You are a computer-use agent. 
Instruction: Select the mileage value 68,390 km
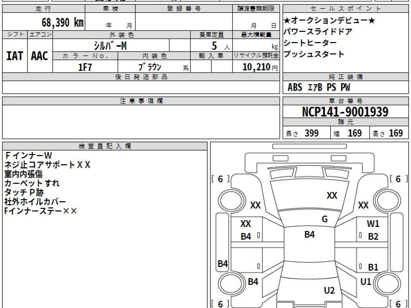[x=63, y=23]
